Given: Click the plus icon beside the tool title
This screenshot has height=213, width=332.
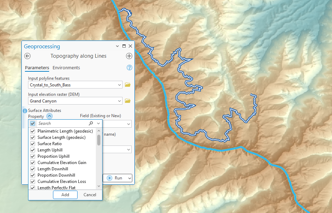Looking at the screenshot, I should tap(129, 56).
